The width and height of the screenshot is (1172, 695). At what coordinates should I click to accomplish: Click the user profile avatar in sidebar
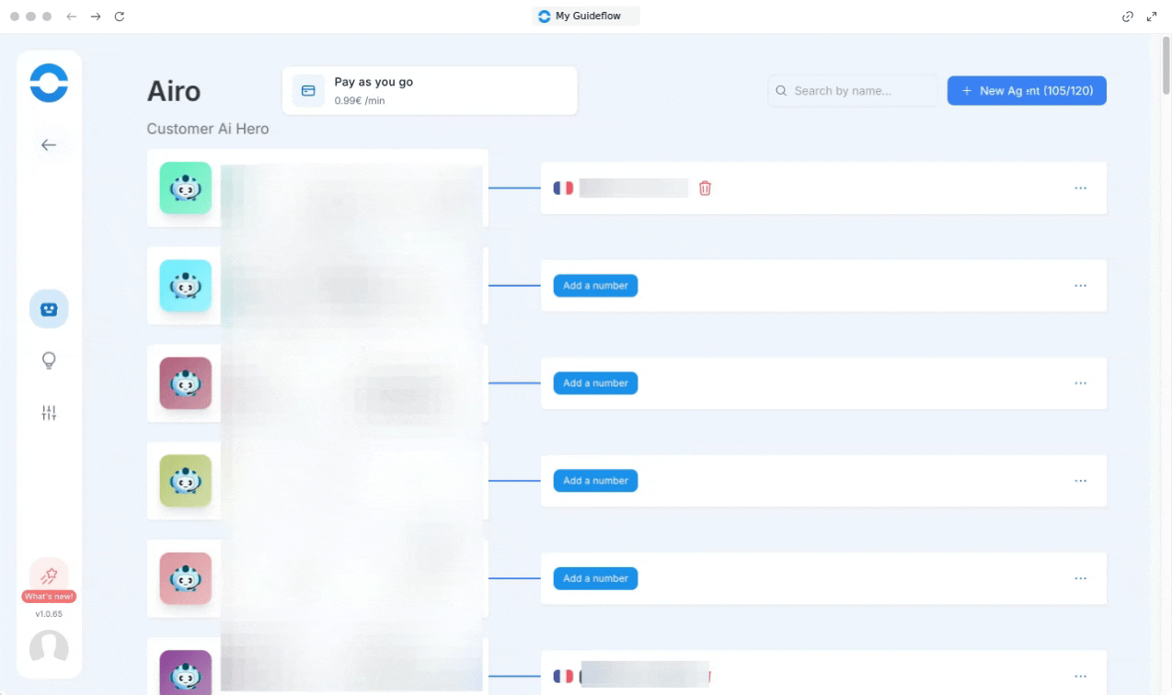[x=49, y=648]
